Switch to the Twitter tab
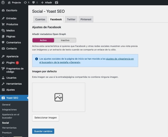Viewport: 168px width, 137px height. 71,19
